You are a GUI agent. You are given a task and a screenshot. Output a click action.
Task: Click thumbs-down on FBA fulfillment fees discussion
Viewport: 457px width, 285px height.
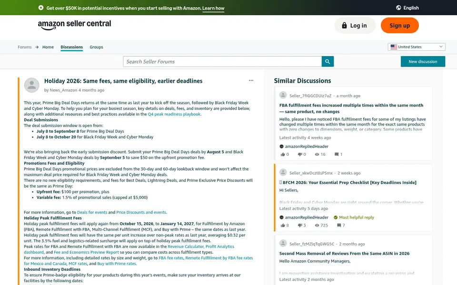[x=299, y=154]
